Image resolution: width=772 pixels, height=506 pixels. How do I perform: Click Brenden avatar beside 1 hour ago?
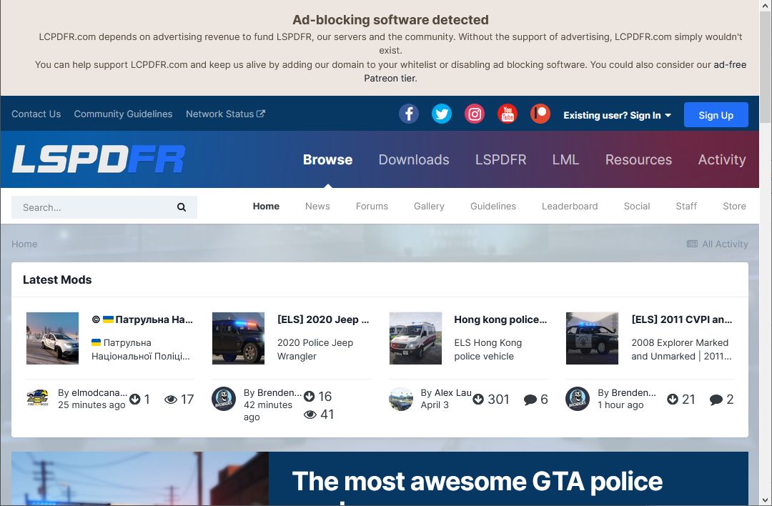coord(578,399)
